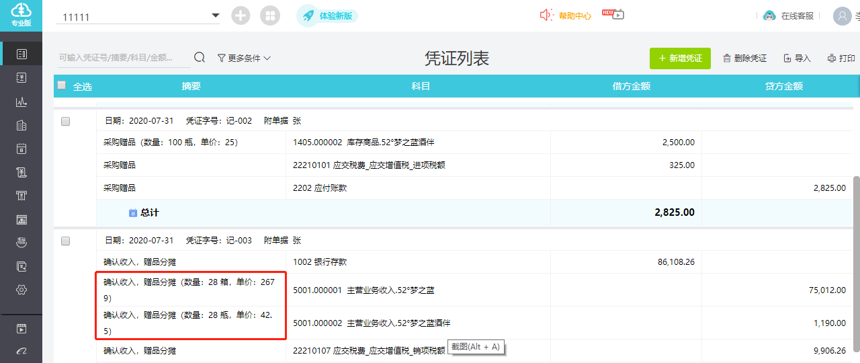
Task: Click the 贷方金额 column header
Action: [784, 86]
